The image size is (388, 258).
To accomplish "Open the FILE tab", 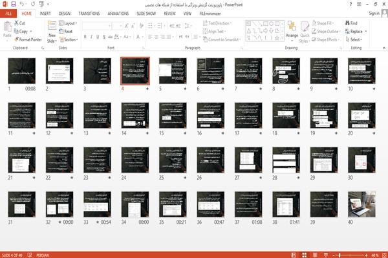I will point(8,14).
